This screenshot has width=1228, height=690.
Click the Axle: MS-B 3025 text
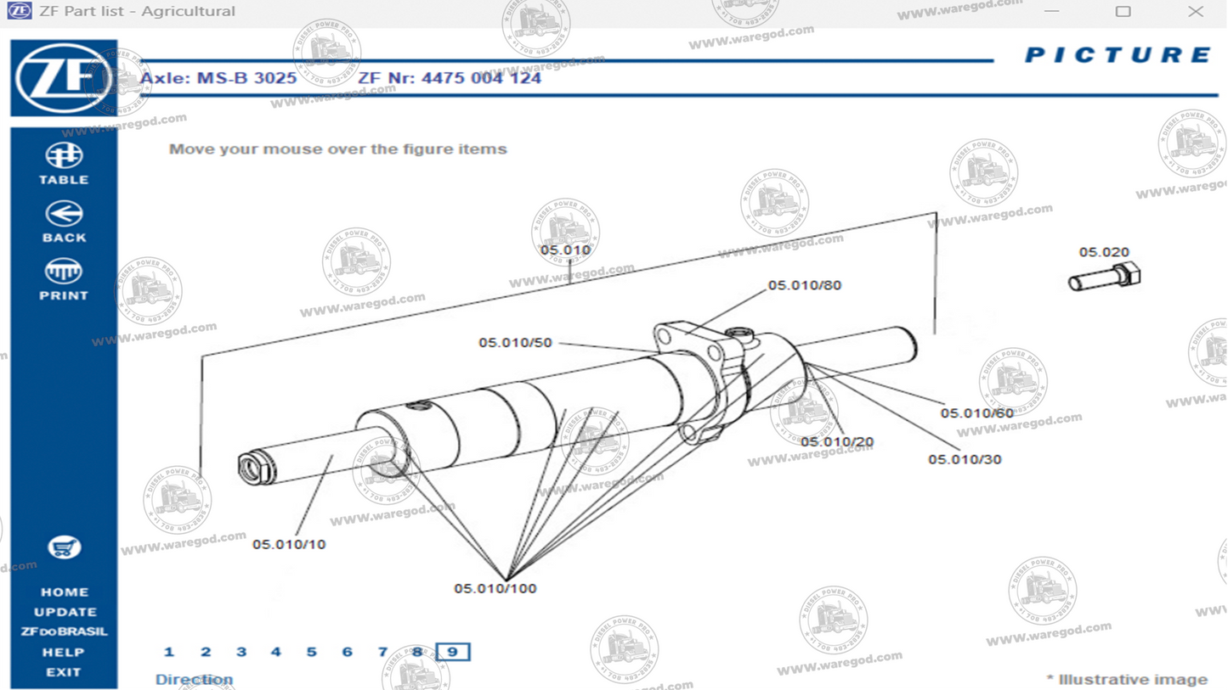[x=218, y=78]
